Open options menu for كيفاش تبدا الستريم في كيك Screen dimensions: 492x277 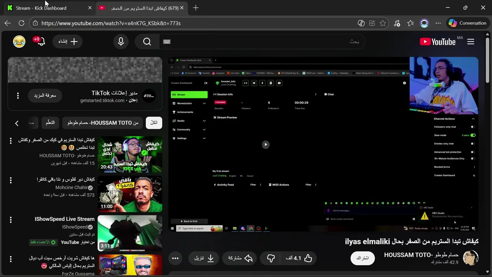click(11, 141)
